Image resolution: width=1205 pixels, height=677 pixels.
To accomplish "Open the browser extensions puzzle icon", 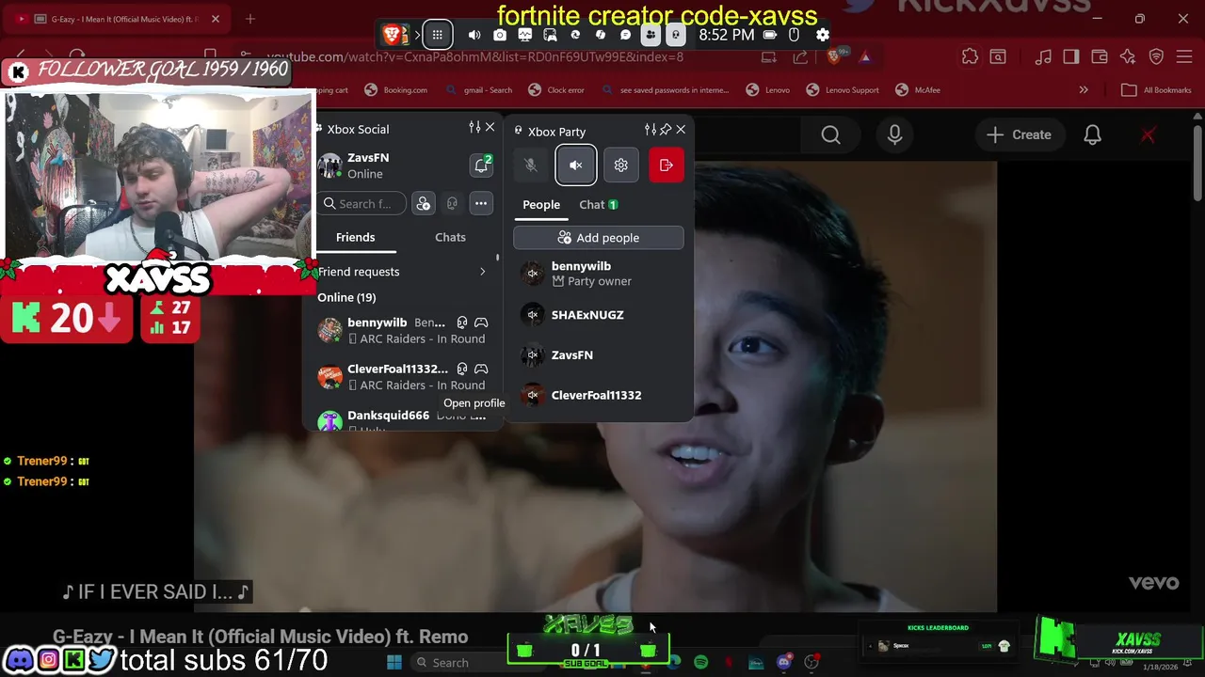I will click(x=970, y=57).
